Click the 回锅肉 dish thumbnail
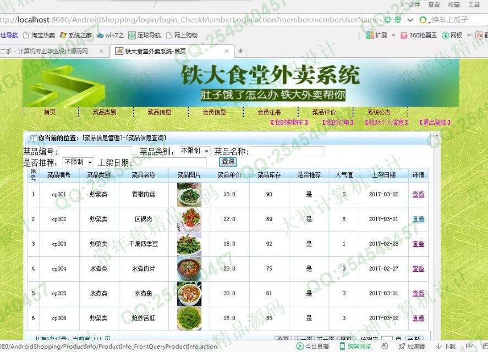 (x=189, y=219)
